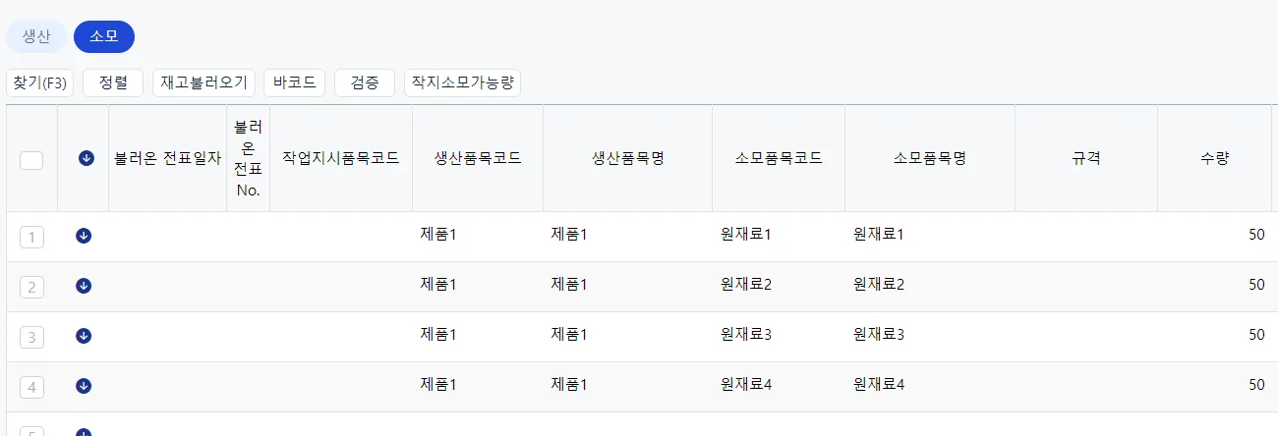Select the row 3 number checkbox
Viewport: 1278px width, 436px height.
point(31,337)
